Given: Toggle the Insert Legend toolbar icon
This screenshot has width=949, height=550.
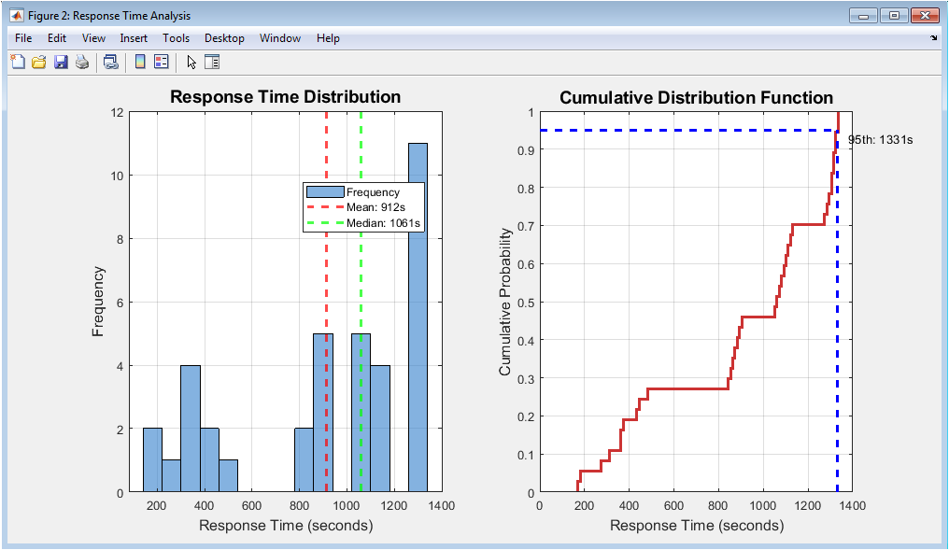Looking at the screenshot, I should [161, 63].
